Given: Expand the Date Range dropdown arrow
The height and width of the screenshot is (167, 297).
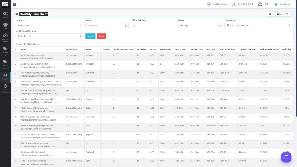Looking at the screenshot, I should coord(289,26).
